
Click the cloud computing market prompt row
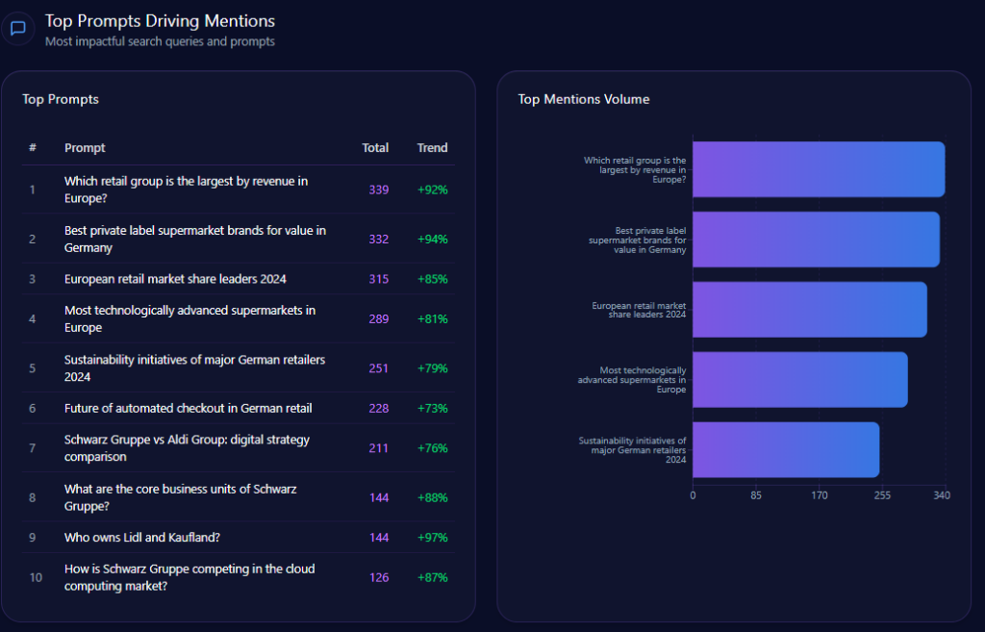tap(189, 577)
